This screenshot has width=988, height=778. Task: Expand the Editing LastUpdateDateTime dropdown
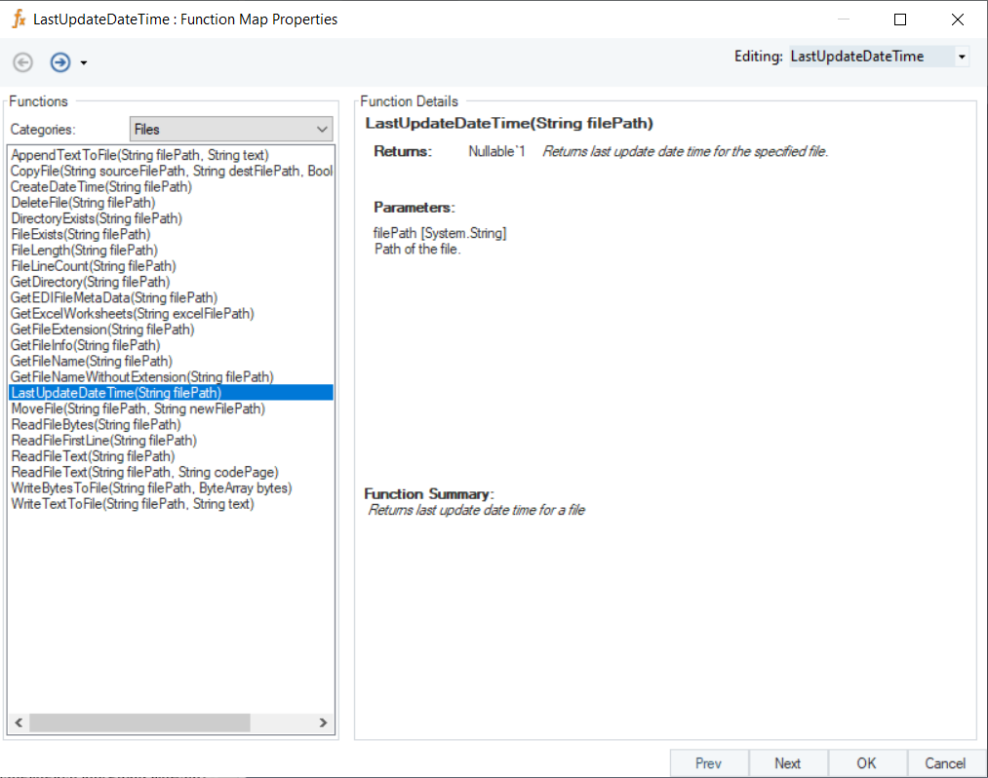(962, 57)
